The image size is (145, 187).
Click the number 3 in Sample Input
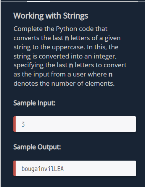pyautogui.click(x=23, y=124)
